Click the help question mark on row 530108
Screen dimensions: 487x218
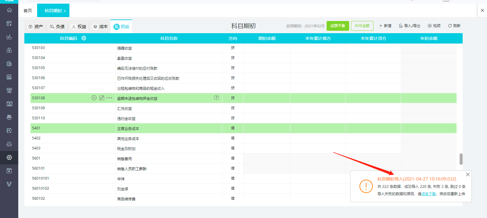tap(216, 97)
